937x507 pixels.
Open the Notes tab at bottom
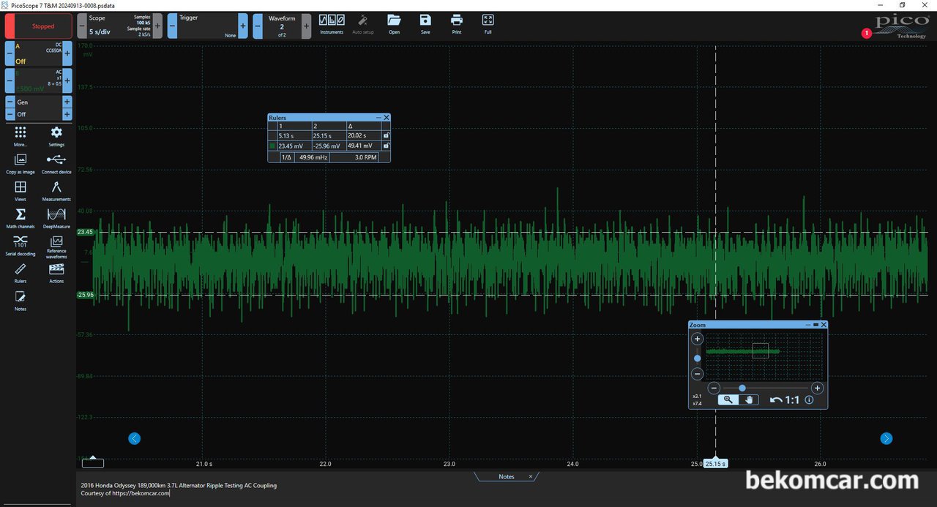506,476
